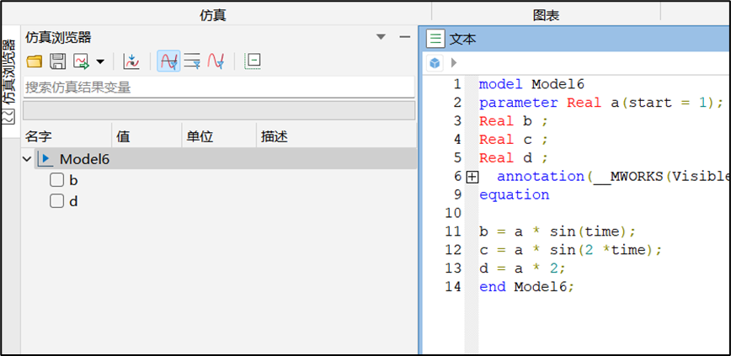Click 'Real c ;' on line 4

(x=513, y=140)
